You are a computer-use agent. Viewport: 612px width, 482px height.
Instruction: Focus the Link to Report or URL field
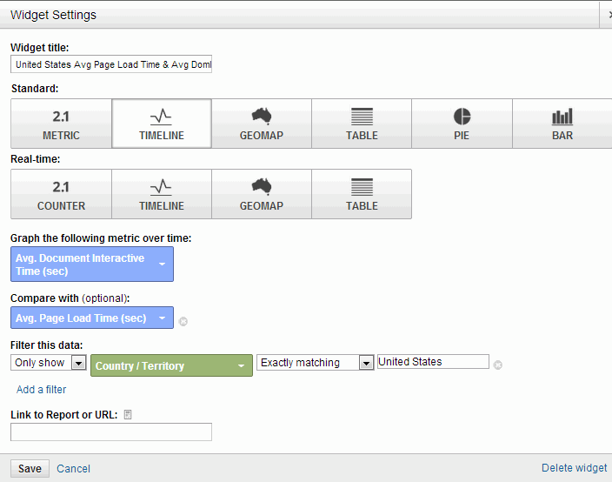pyautogui.click(x=111, y=432)
